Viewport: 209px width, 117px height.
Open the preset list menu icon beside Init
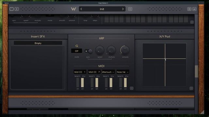click(130, 9)
